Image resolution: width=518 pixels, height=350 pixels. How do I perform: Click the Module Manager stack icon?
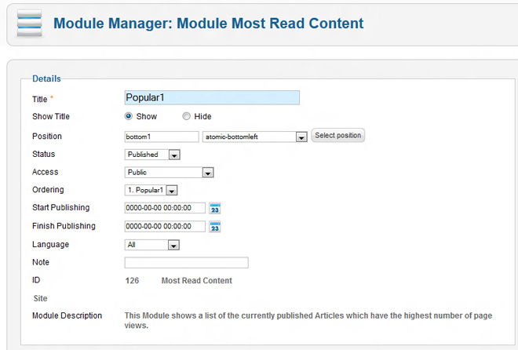tap(28, 25)
